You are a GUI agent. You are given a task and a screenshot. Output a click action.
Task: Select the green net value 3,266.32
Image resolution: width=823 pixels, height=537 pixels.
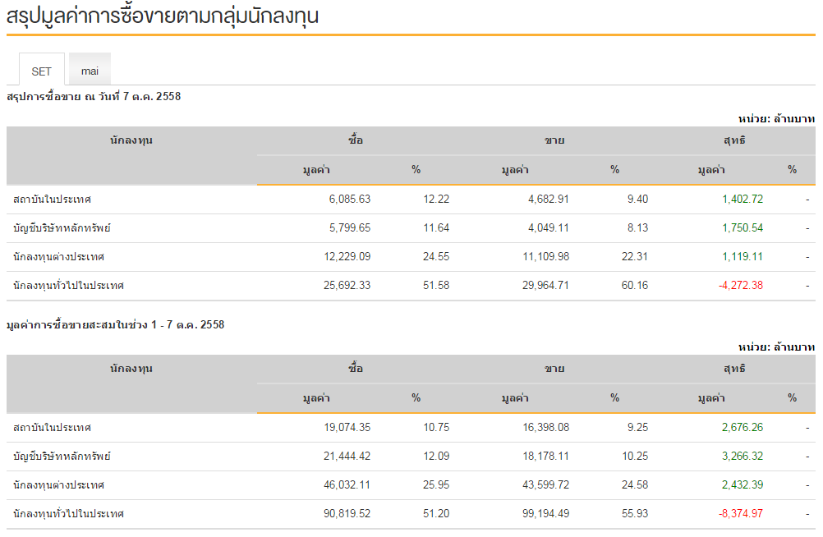coord(743,457)
